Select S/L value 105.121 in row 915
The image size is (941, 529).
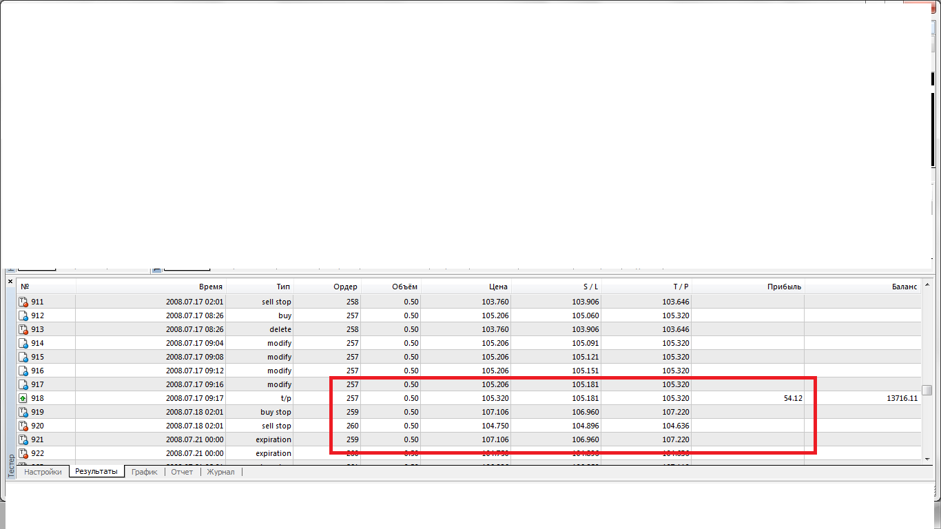[586, 357]
